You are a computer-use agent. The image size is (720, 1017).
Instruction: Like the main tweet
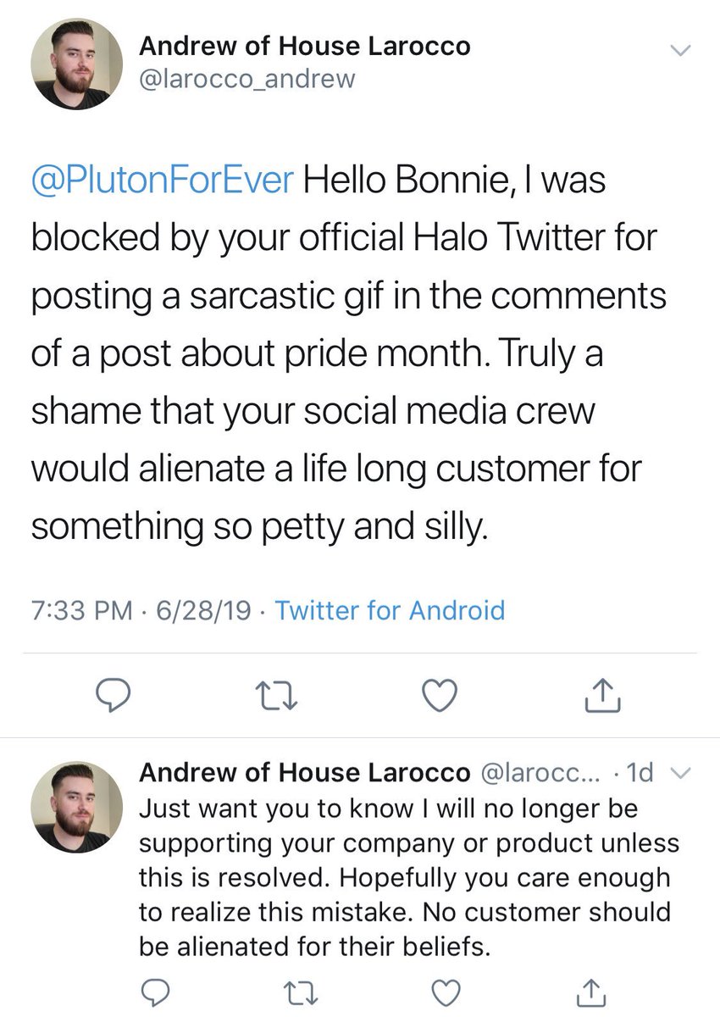coord(440,696)
